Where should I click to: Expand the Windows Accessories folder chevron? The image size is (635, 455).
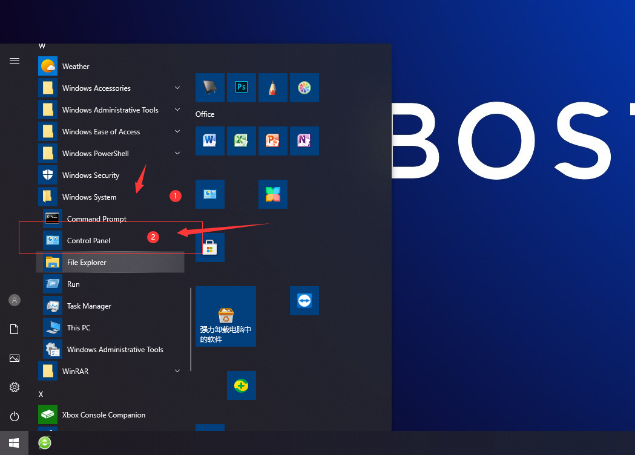click(177, 88)
